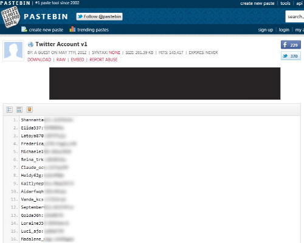This screenshot has width=304, height=243.
Task: Click the Twitter share count button
Action: click(x=291, y=56)
